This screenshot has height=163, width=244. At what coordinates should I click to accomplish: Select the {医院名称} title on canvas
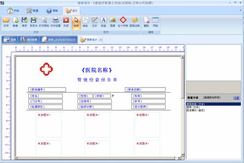(97, 70)
